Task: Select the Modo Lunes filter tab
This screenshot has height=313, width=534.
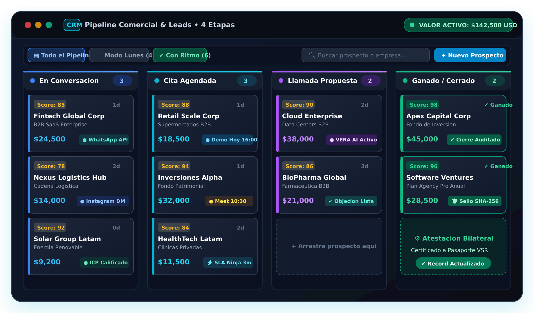Action: [119, 55]
